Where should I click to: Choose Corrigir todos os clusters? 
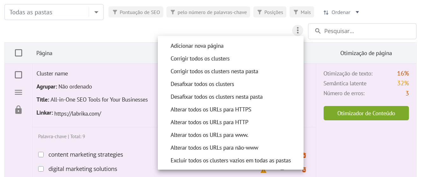tap(231, 59)
